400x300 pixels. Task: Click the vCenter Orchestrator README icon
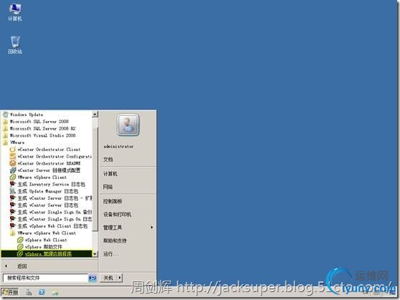pyautogui.click(x=13, y=163)
